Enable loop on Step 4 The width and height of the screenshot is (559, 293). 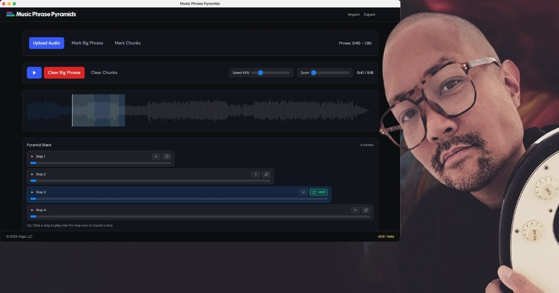coord(366,210)
